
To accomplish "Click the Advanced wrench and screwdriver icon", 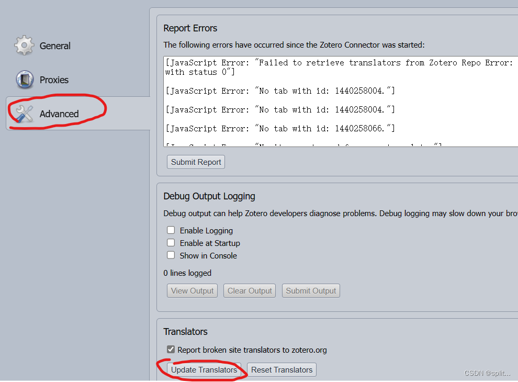I will [x=24, y=114].
